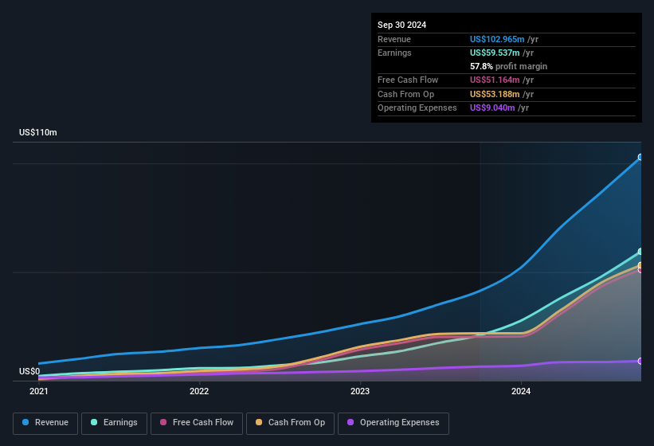The height and width of the screenshot is (446, 654).
Task: Click the 2021 axis label
Action: click(x=39, y=391)
